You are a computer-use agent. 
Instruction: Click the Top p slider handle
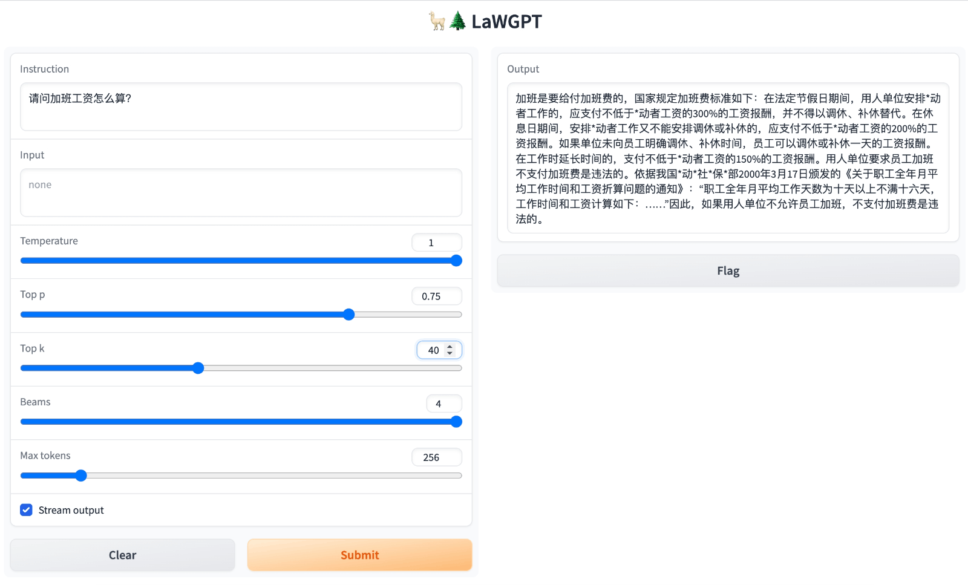[x=348, y=314]
